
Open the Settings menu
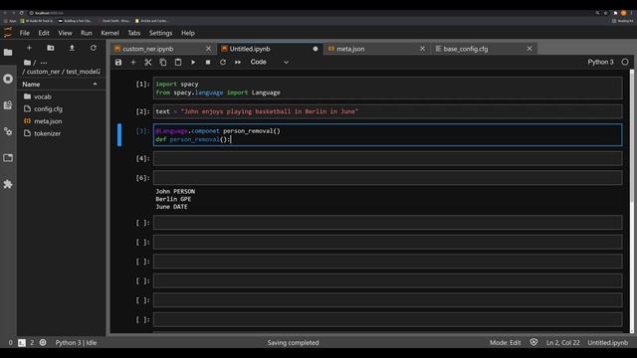click(x=160, y=33)
